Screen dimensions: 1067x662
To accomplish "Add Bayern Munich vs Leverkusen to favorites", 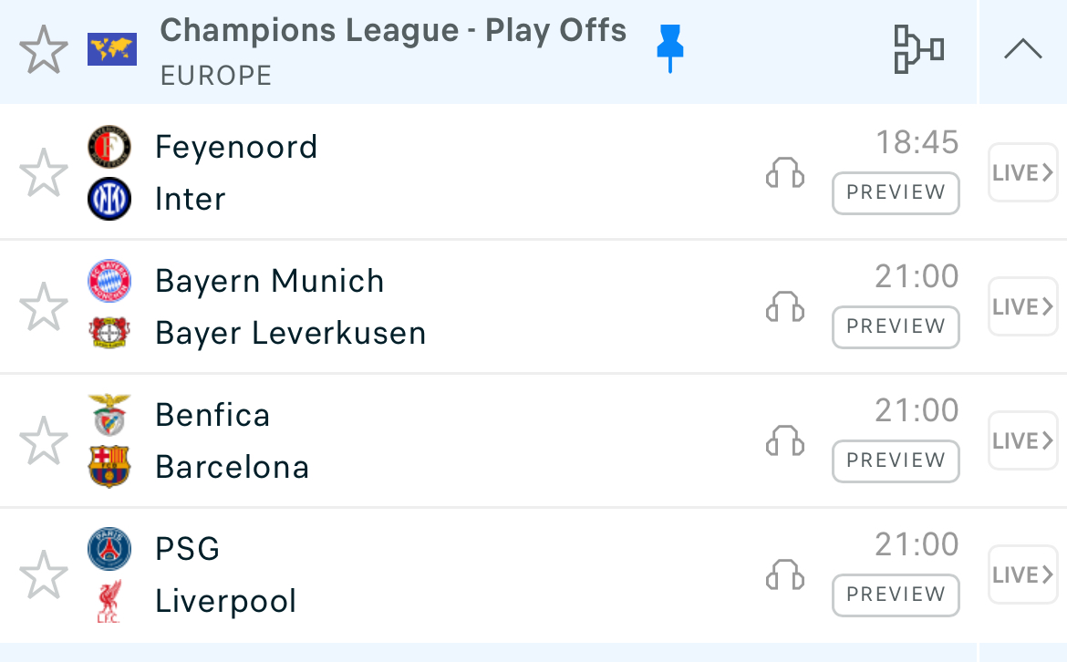I will (x=44, y=306).
